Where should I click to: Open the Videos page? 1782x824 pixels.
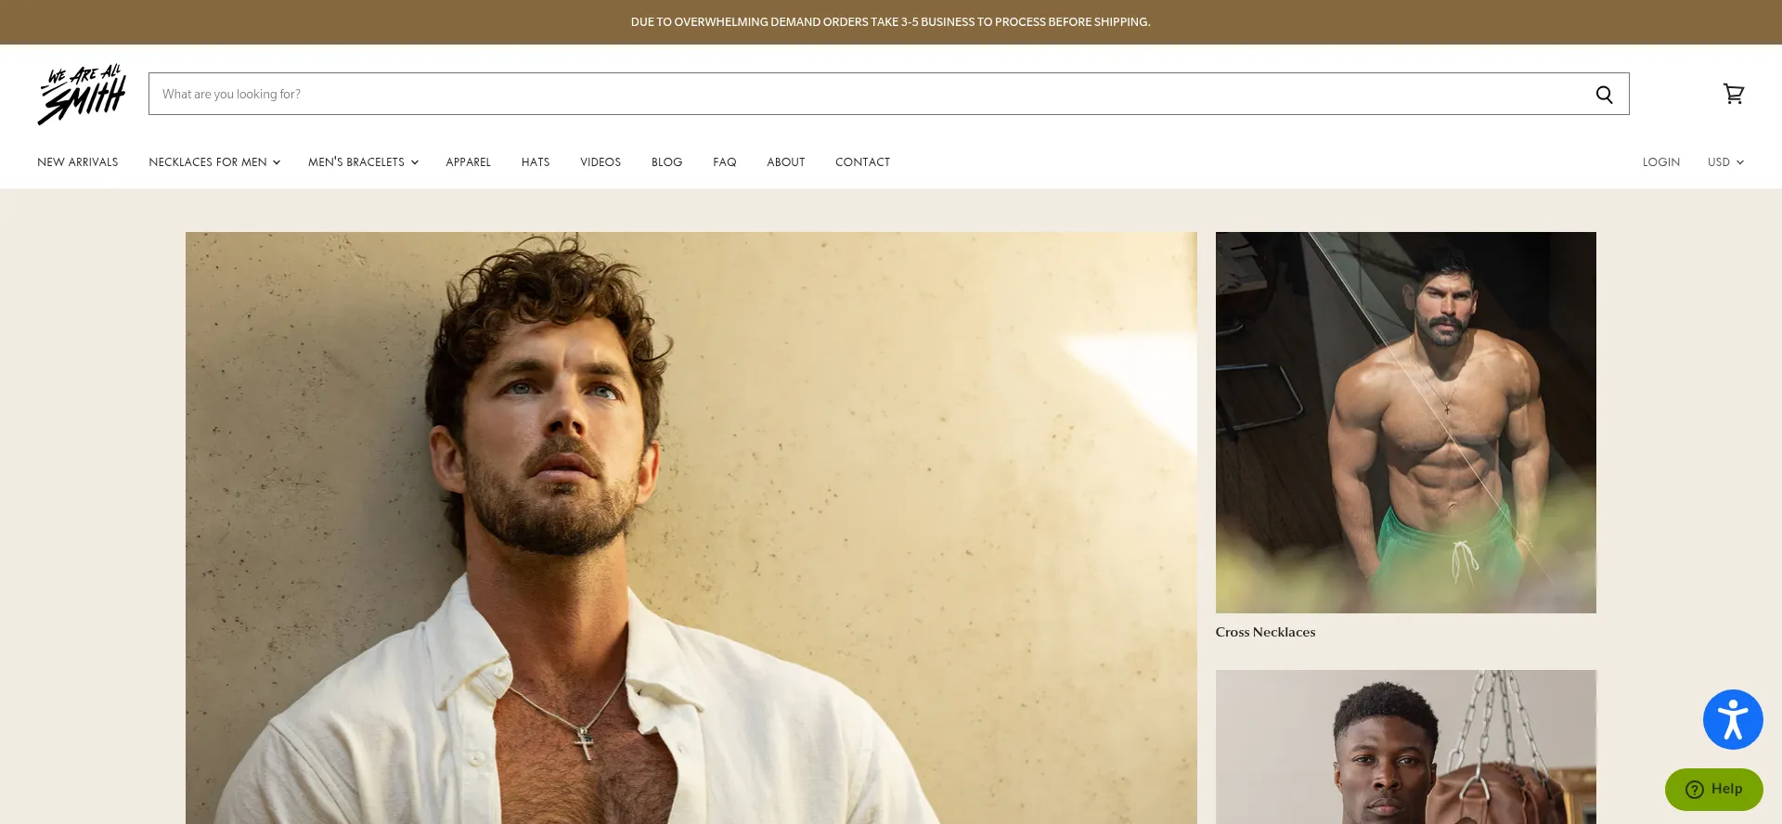pyautogui.click(x=600, y=162)
